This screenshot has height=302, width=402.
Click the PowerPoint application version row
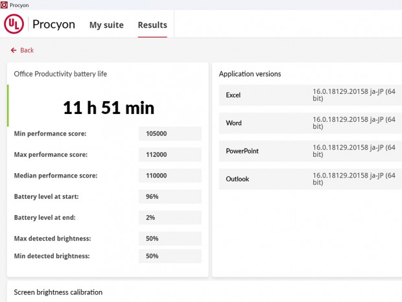click(x=307, y=151)
